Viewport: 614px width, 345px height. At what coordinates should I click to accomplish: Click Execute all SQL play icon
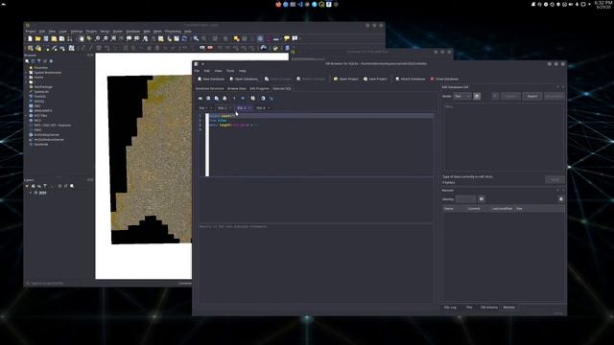234,98
